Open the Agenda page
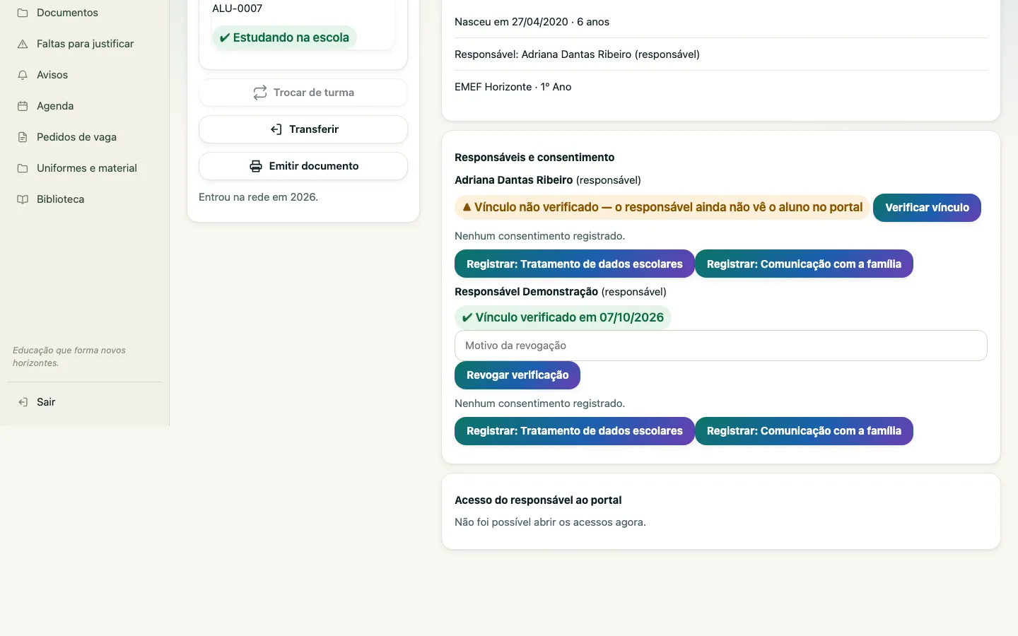 85,106
